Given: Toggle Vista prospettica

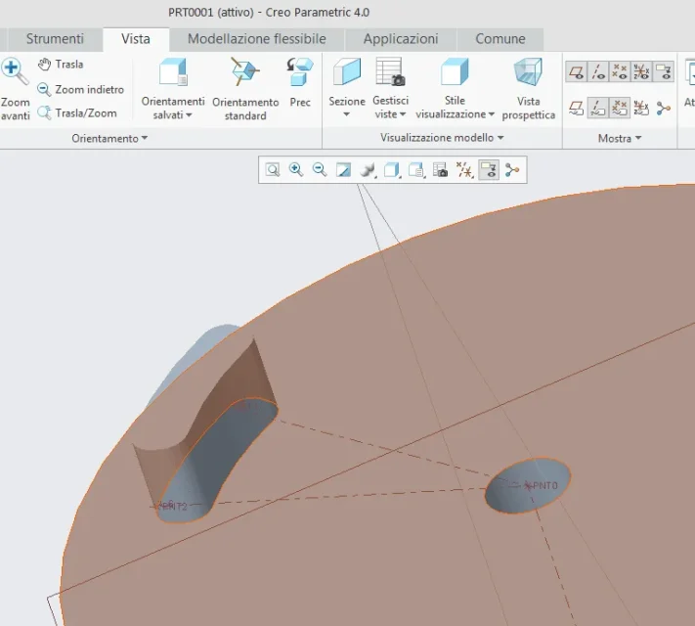Looking at the screenshot, I should tap(529, 89).
